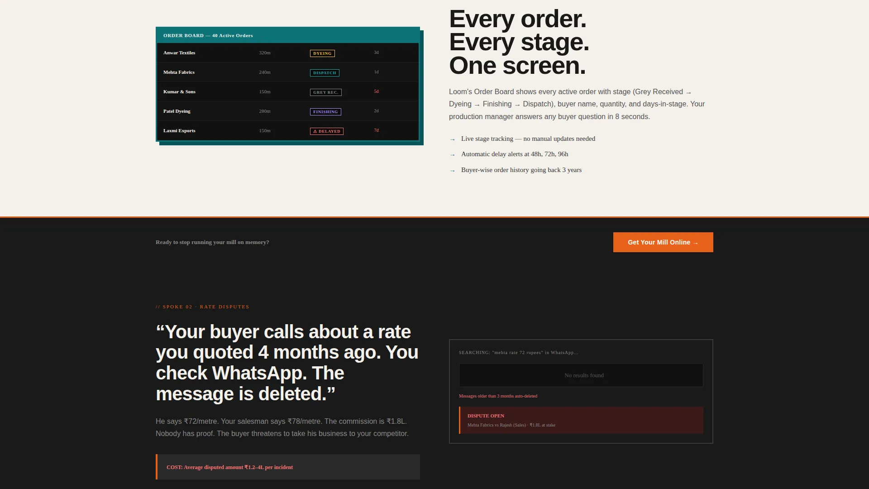
Task: Click the arrow icon beside Live stage tracking
Action: [x=452, y=139]
